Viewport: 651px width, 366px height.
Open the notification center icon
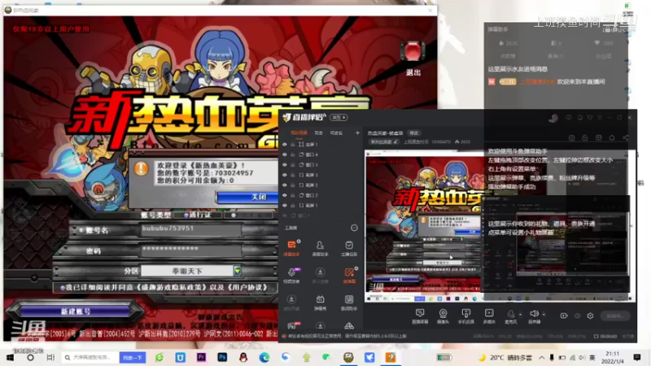[x=637, y=357]
